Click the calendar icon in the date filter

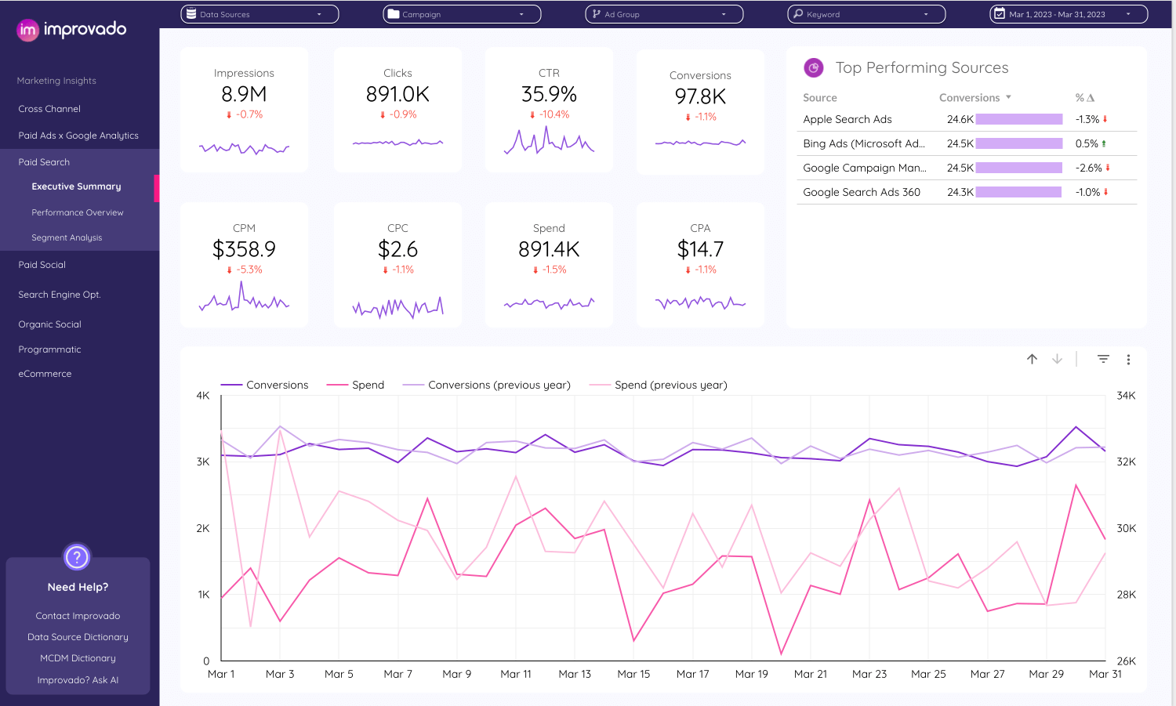coord(1000,13)
